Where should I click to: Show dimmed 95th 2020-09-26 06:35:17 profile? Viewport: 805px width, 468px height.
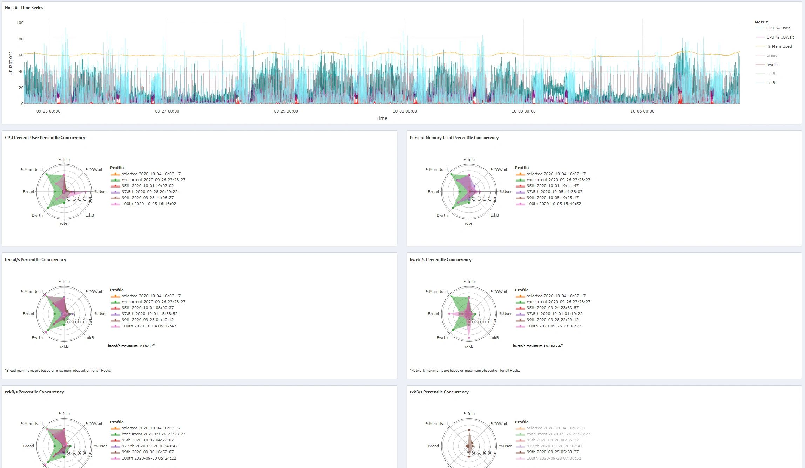(547, 440)
